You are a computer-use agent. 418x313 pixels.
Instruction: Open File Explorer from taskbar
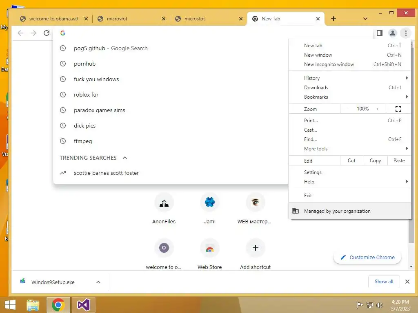(33, 305)
